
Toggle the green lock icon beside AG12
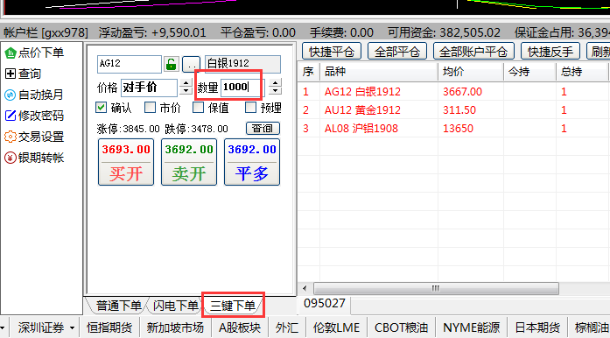coord(172,64)
